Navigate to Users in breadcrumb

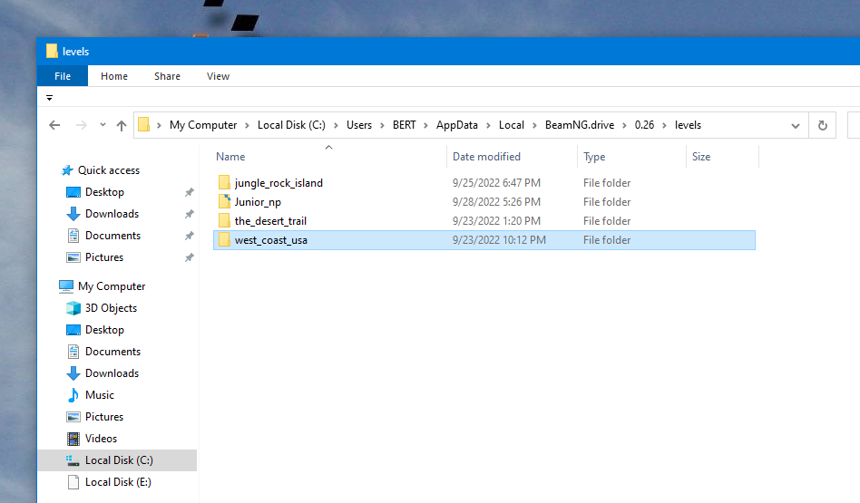pyautogui.click(x=359, y=125)
